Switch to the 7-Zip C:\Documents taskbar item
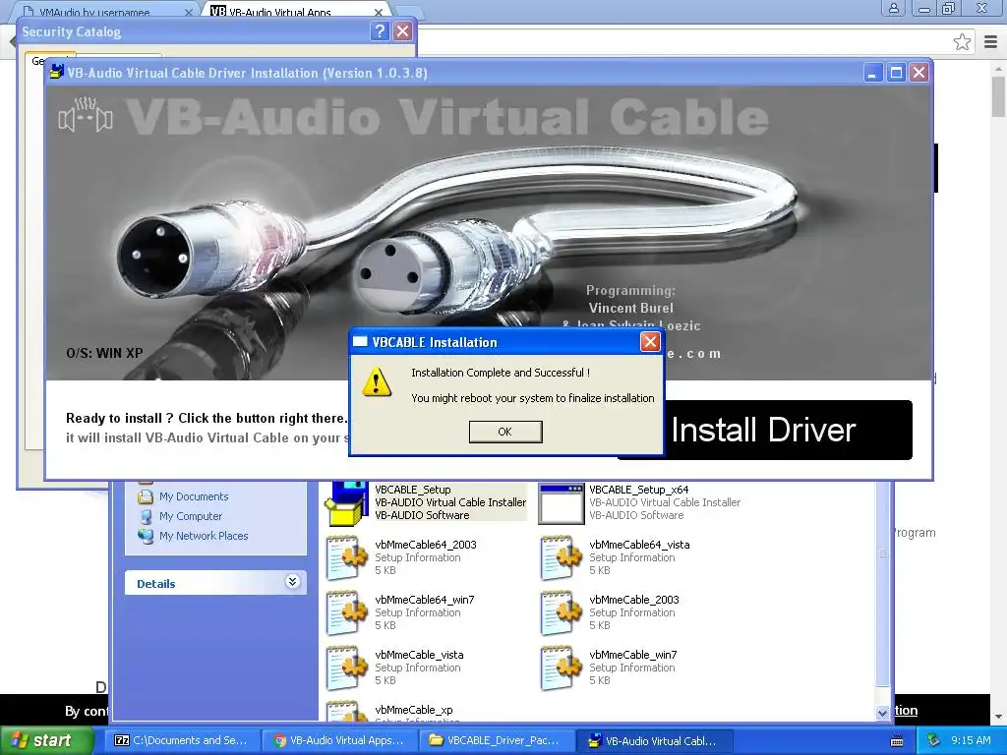The image size is (1007, 755). pyautogui.click(x=182, y=740)
